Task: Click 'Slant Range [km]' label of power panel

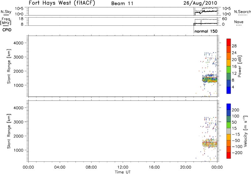Action: (9, 66)
